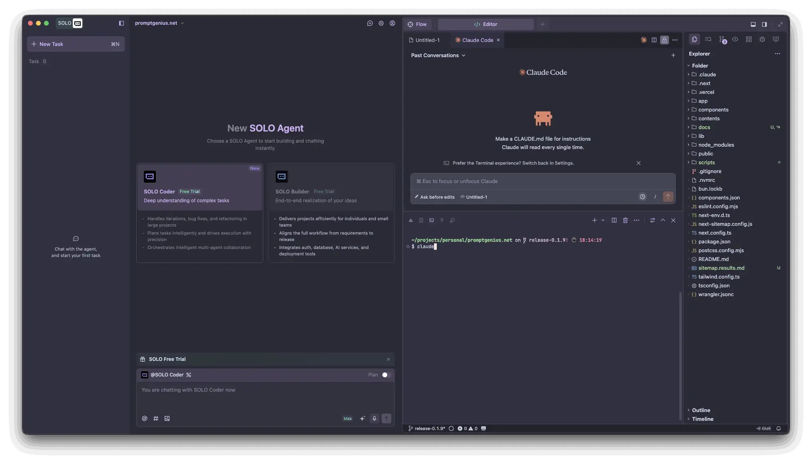
Task: Select the SOLO Builder agent card
Action: click(x=331, y=212)
